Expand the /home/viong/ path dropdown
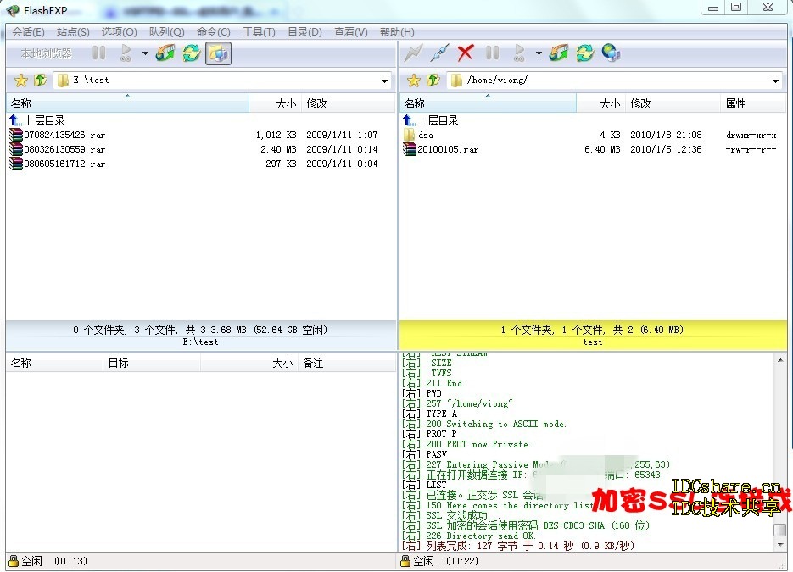 (775, 81)
